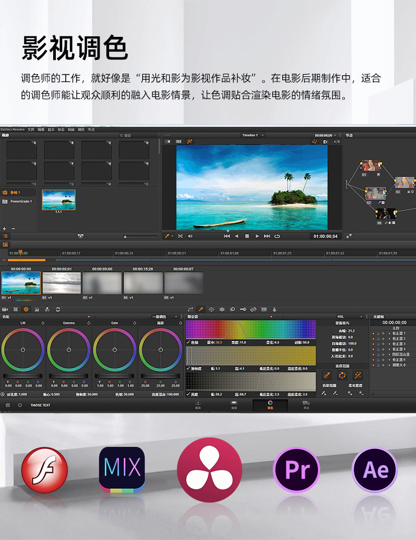Toggle the A/B viewer comparison

pos(336,142)
